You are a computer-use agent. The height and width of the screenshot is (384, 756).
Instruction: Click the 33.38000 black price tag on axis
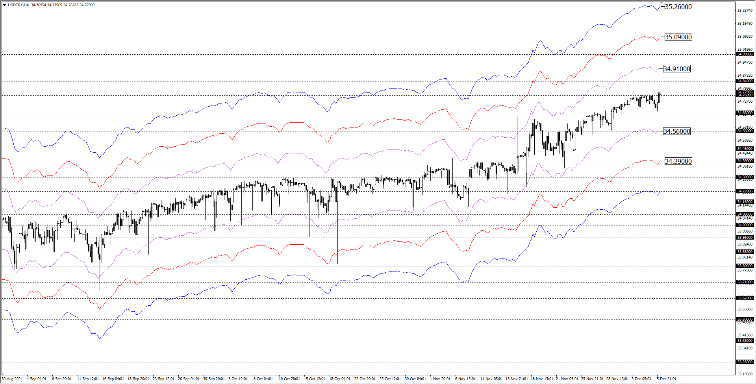[x=745, y=341]
